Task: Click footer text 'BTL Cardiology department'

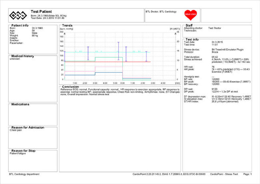Action: [24, 174]
